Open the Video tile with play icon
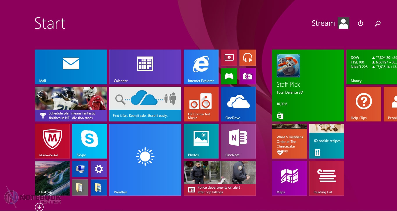Screen dimensions: 397x211 click(x=229, y=57)
